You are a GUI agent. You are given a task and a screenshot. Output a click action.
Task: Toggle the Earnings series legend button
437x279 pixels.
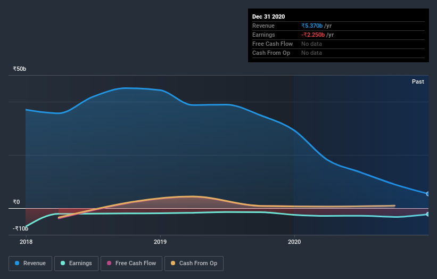point(76,264)
